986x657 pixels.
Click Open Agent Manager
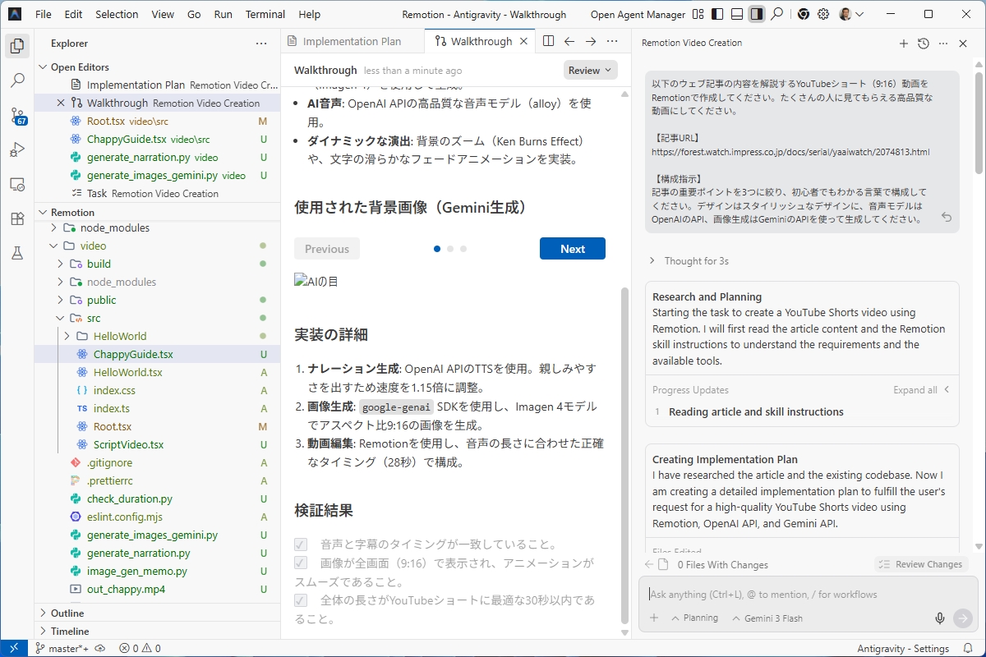point(638,15)
